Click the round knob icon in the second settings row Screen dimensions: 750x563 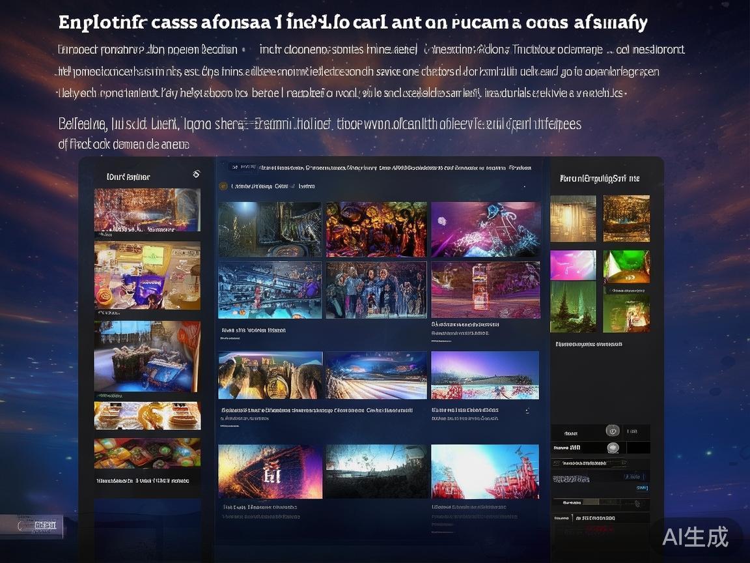click(612, 448)
